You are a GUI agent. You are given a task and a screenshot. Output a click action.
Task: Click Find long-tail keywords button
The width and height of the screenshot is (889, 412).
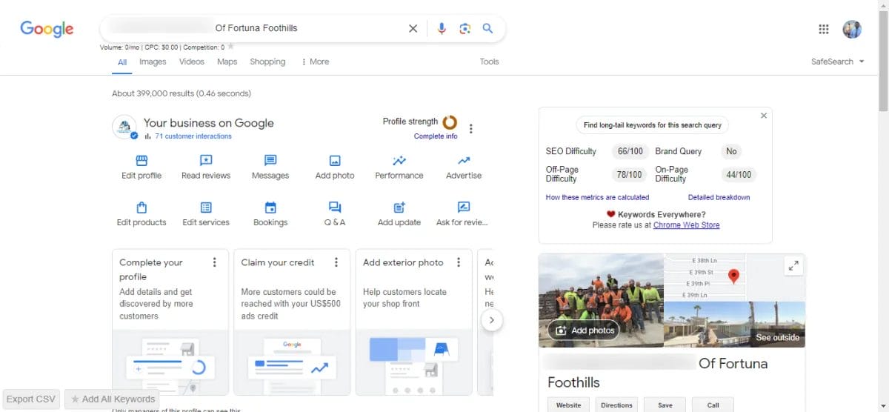click(x=652, y=125)
